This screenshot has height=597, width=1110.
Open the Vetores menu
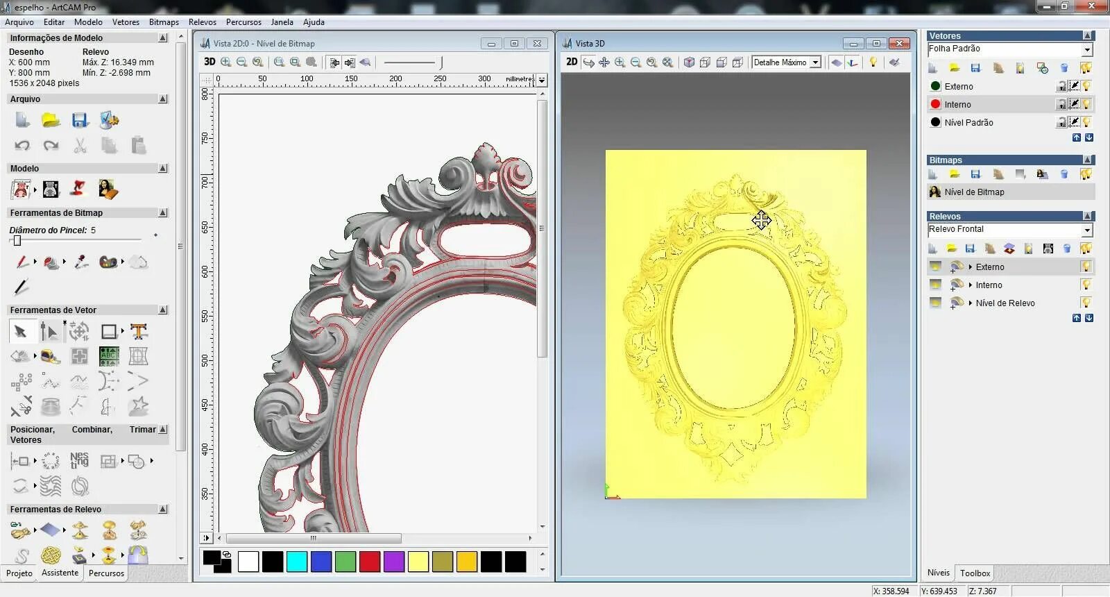pyautogui.click(x=126, y=22)
